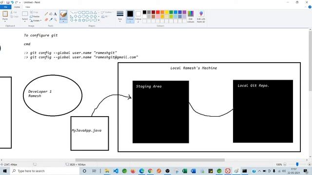This screenshot has height=175, width=312.
Task: Expand the Shapes gallery list
Action: pos(99,20)
